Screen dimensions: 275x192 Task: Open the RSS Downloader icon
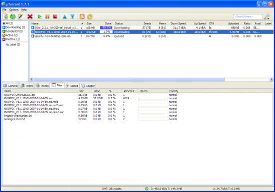pos(82,16)
